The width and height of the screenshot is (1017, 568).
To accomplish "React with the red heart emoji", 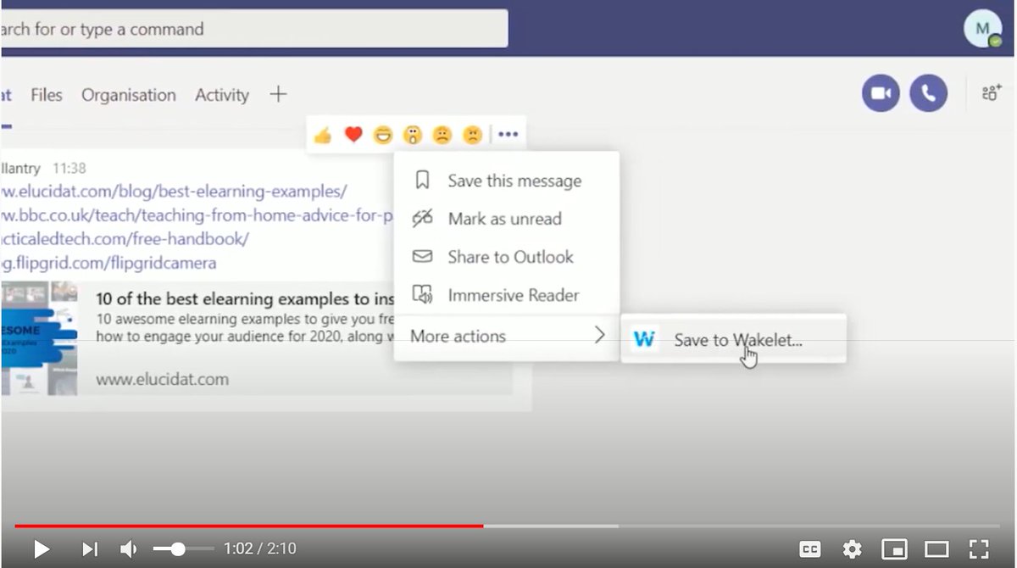I will point(353,134).
